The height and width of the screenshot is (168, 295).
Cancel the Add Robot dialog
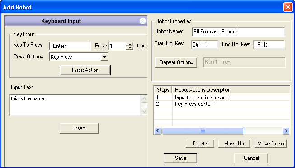click(x=251, y=158)
